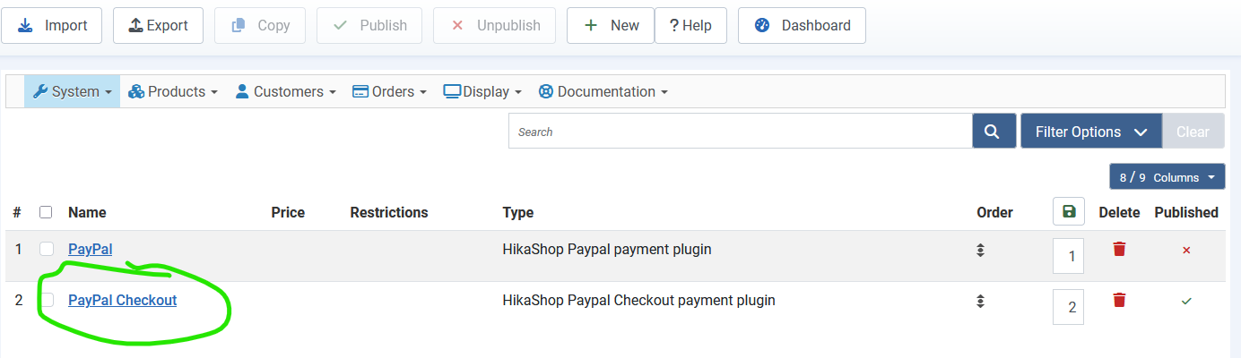This screenshot has height=358, width=1241.
Task: Check the PayPal row checkbox
Action: point(47,249)
